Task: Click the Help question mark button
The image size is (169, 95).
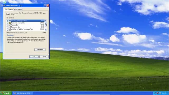Action: [x=45, y=6]
